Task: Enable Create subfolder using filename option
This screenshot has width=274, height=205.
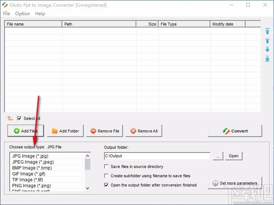Action: (107, 176)
